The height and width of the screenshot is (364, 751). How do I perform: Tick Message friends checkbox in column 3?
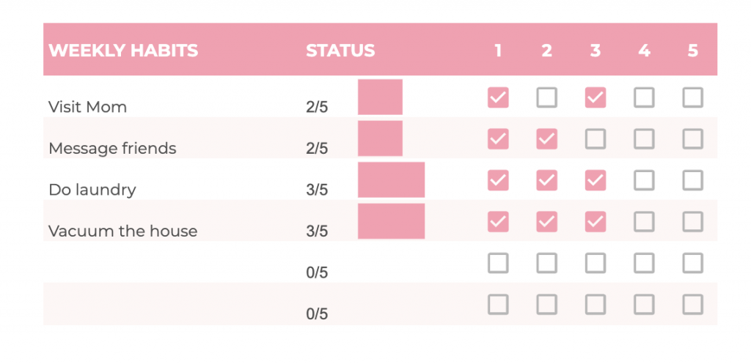[596, 139]
